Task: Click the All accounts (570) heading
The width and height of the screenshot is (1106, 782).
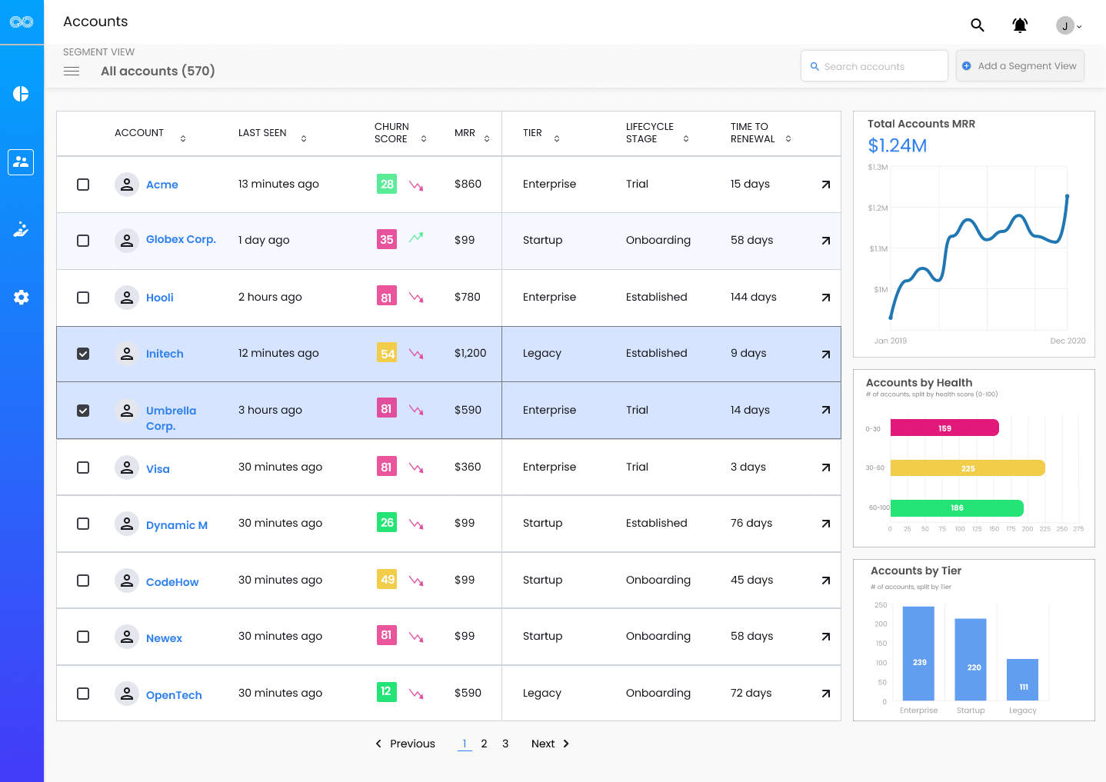Action: (158, 71)
